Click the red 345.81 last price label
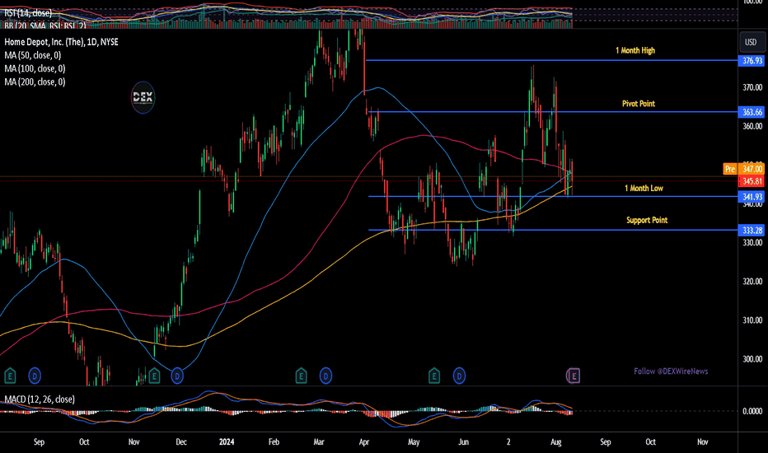768x453 pixels. pyautogui.click(x=752, y=181)
